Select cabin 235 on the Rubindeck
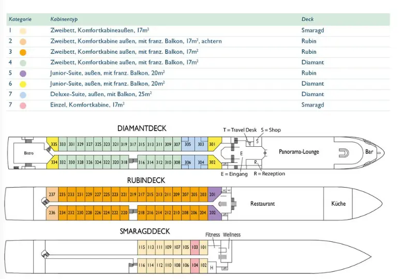 63,194
